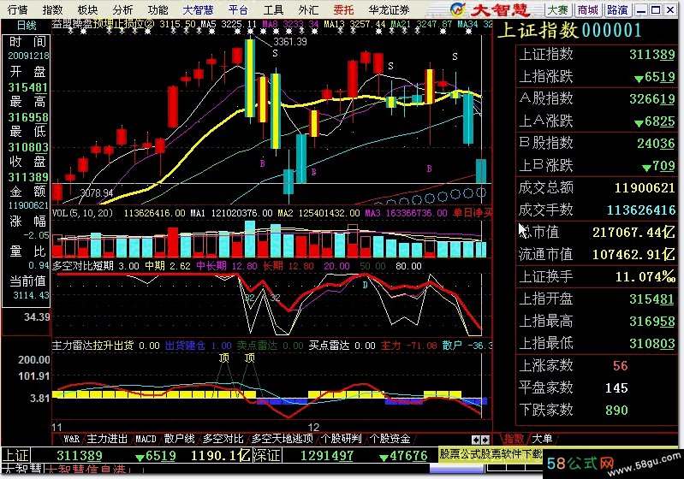Click the VOL(5,10,20) indicator label

coord(82,213)
